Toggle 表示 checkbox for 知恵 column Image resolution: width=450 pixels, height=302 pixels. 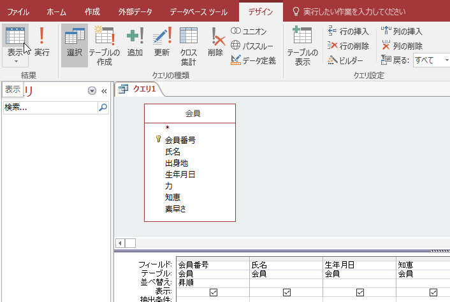click(433, 292)
